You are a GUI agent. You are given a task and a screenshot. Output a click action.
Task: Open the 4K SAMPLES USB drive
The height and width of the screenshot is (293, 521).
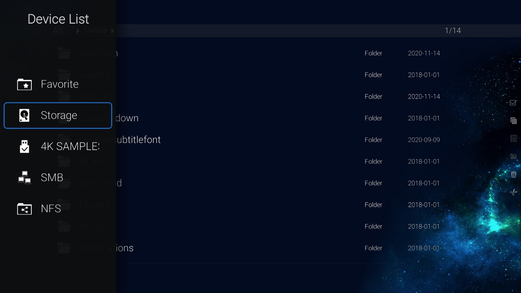tap(58, 146)
